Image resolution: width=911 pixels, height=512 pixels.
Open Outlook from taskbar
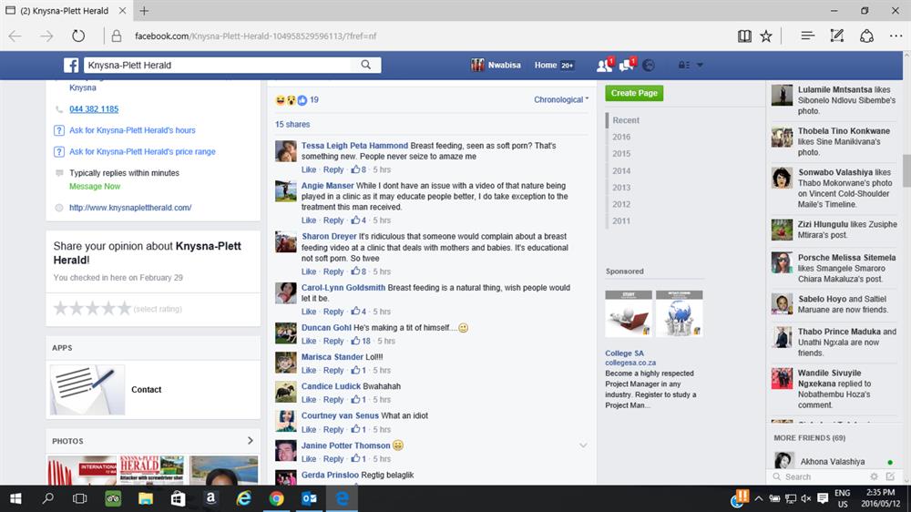[309, 498]
